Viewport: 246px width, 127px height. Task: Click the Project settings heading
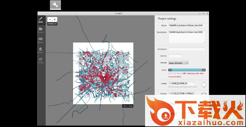pos(167,19)
